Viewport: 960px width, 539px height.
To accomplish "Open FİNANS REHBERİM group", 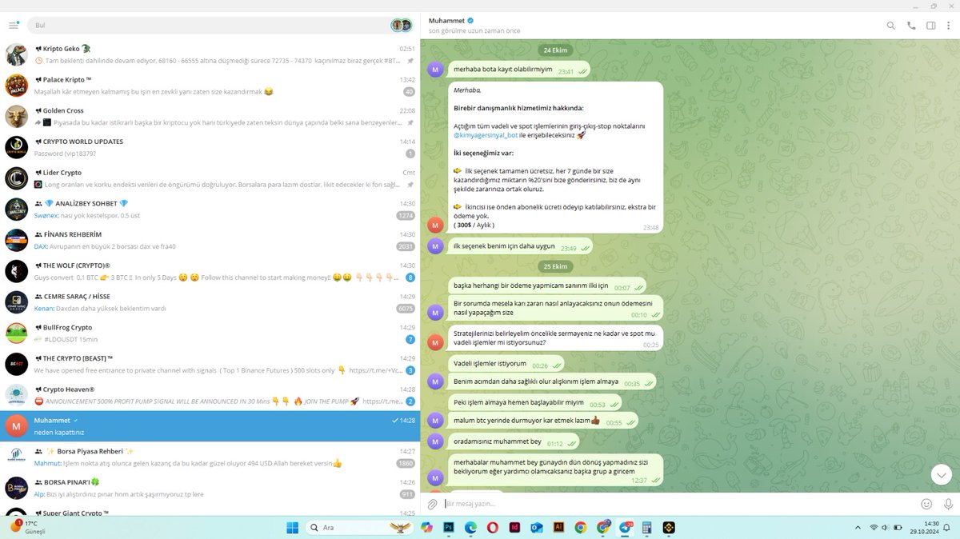I will coord(210,240).
